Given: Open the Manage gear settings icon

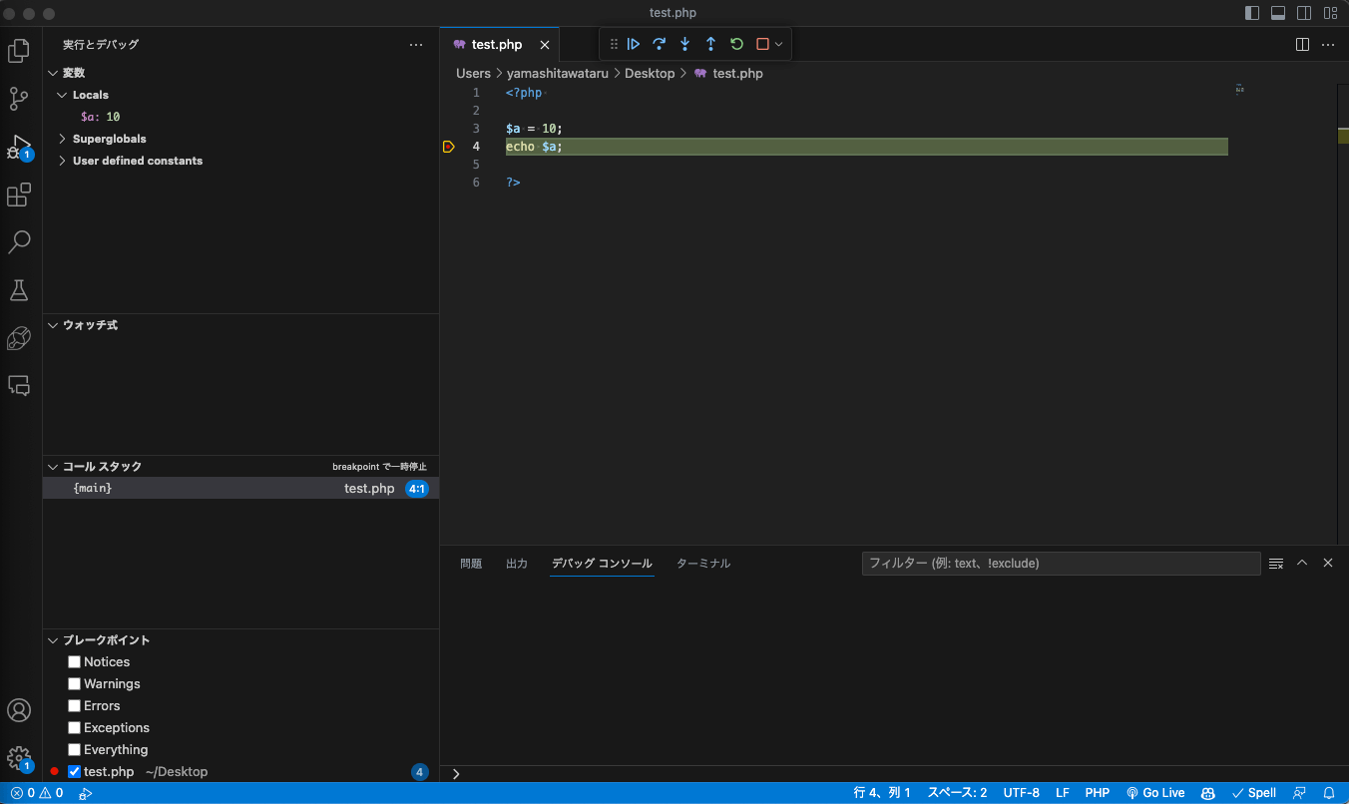Looking at the screenshot, I should coord(19,758).
